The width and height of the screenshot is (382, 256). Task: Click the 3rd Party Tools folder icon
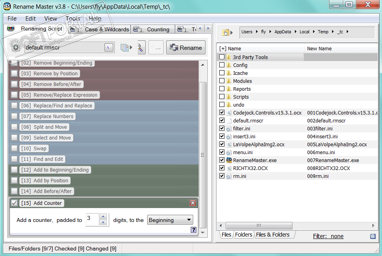229,57
